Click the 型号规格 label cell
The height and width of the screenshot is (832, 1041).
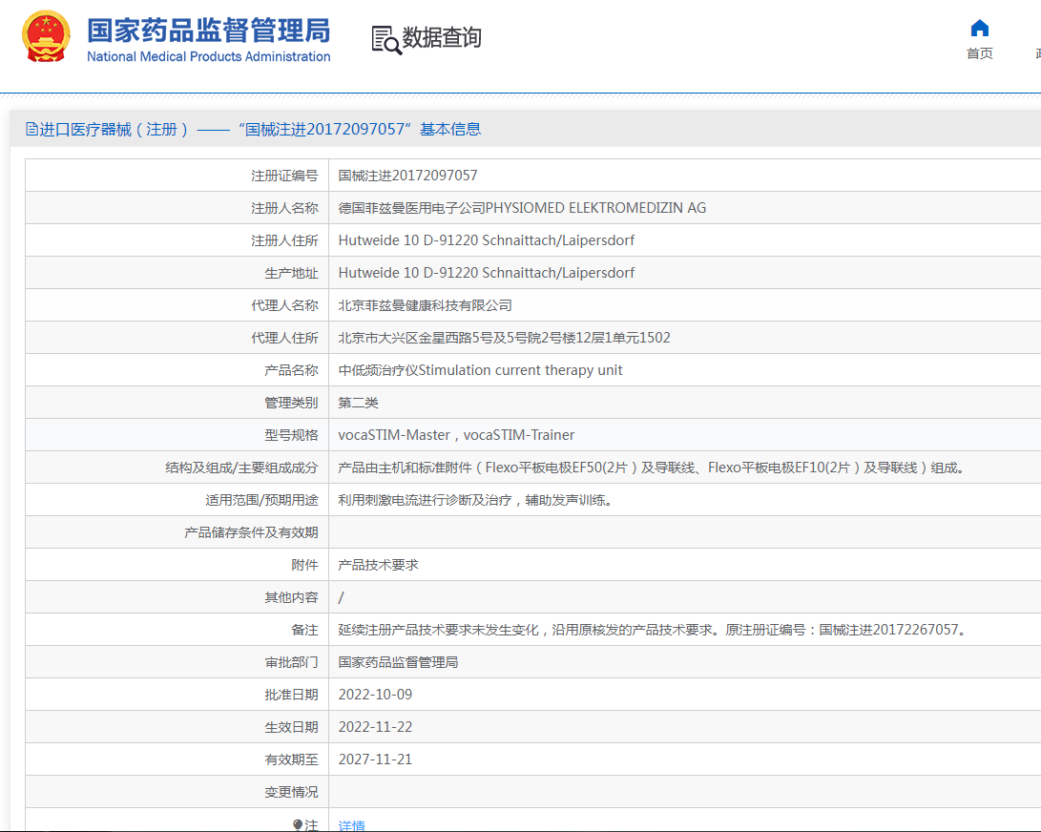(177, 435)
